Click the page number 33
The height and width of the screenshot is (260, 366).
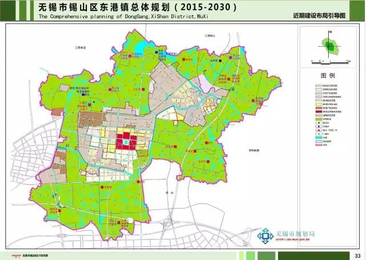pos(357,255)
